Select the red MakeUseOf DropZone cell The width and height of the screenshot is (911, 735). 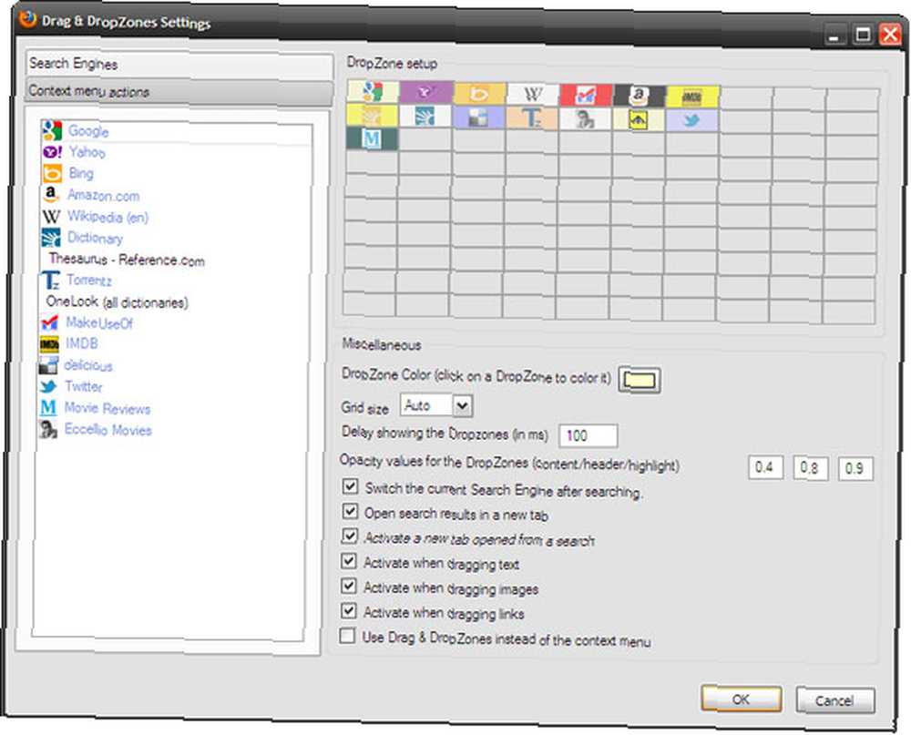click(x=586, y=95)
